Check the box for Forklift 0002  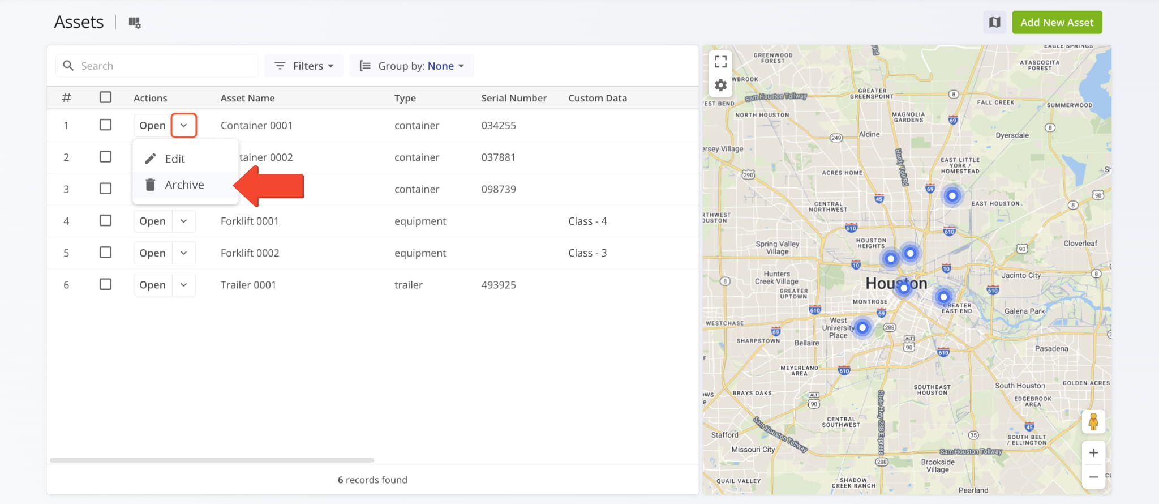click(105, 252)
